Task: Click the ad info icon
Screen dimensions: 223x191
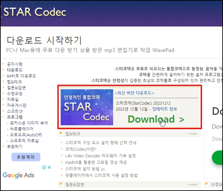Action: (44, 167)
